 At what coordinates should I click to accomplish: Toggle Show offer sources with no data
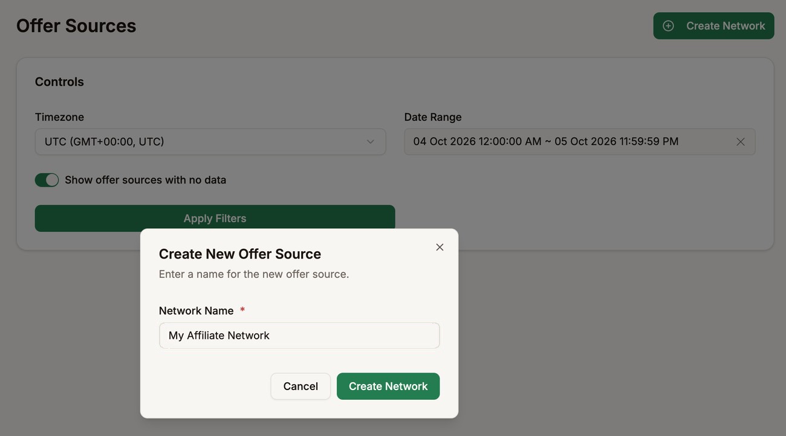point(47,180)
